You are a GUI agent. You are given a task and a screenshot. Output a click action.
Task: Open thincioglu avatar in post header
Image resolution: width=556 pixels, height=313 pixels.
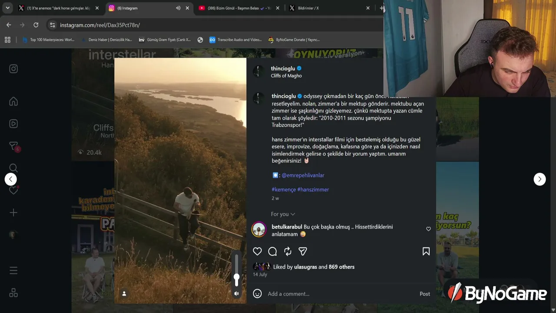click(x=259, y=72)
